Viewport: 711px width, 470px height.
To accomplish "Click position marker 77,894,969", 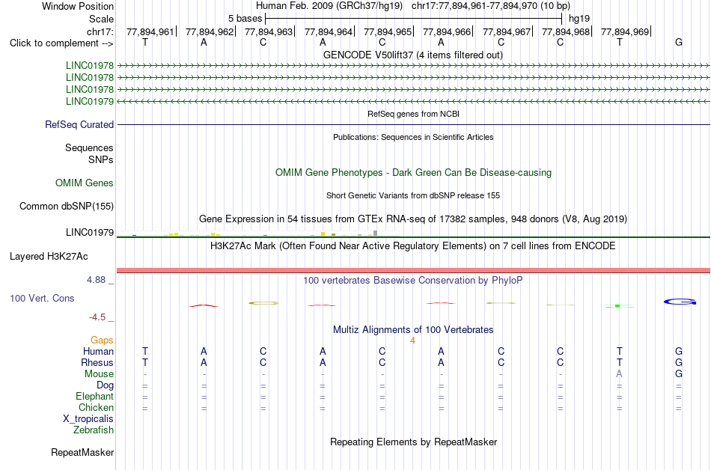I will click(x=625, y=31).
